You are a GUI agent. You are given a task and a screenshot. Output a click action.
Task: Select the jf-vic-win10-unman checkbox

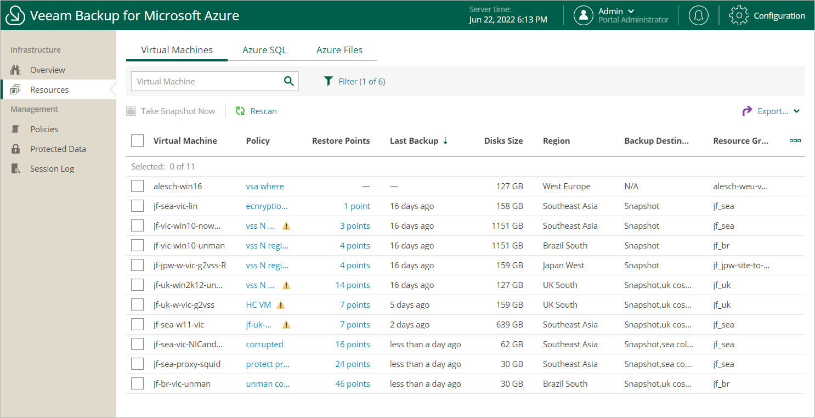[x=137, y=245]
